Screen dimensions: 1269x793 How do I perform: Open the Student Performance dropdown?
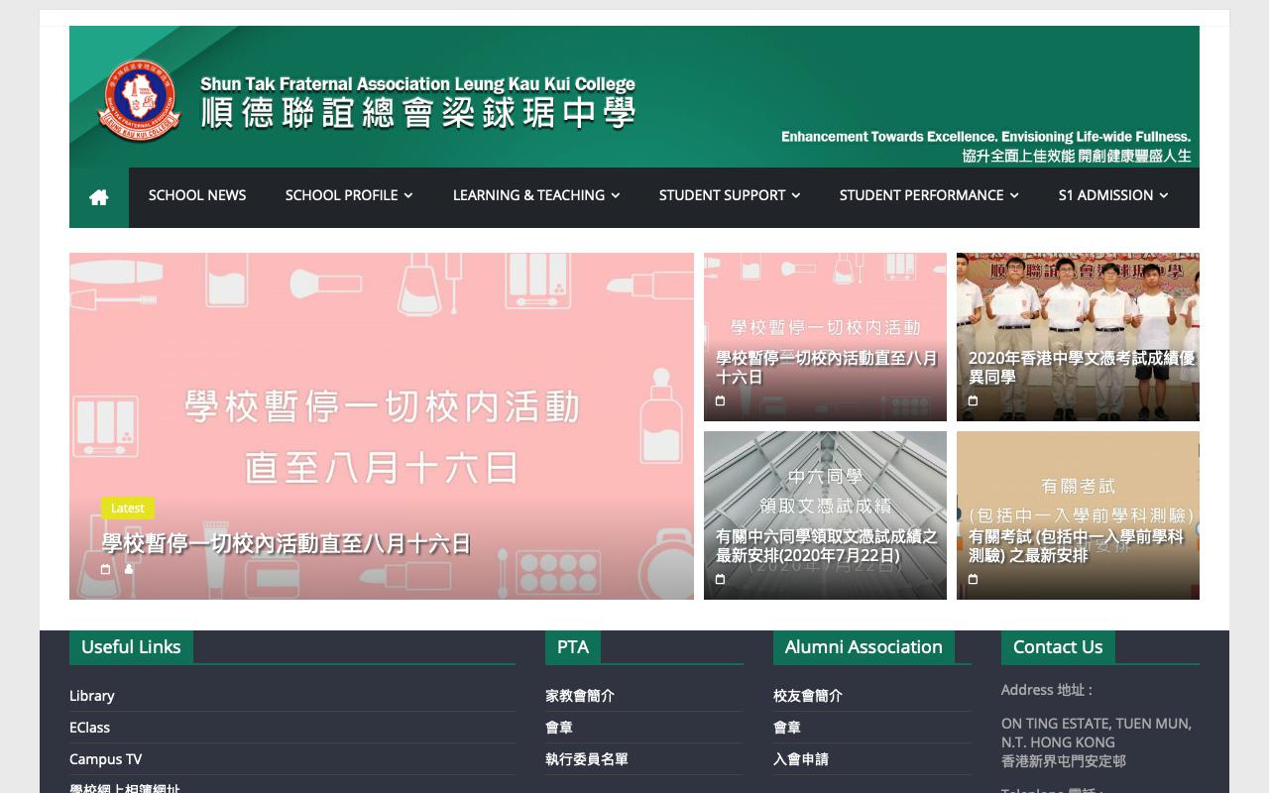(928, 195)
